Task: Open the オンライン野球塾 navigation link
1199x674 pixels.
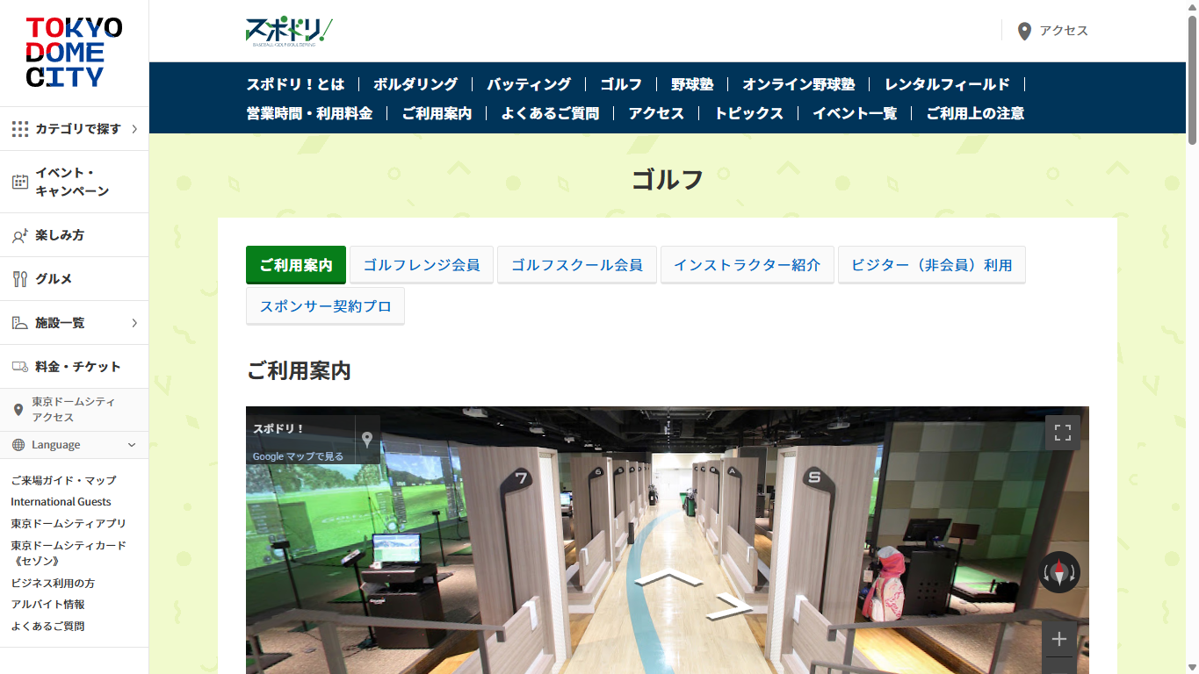Action: [798, 84]
